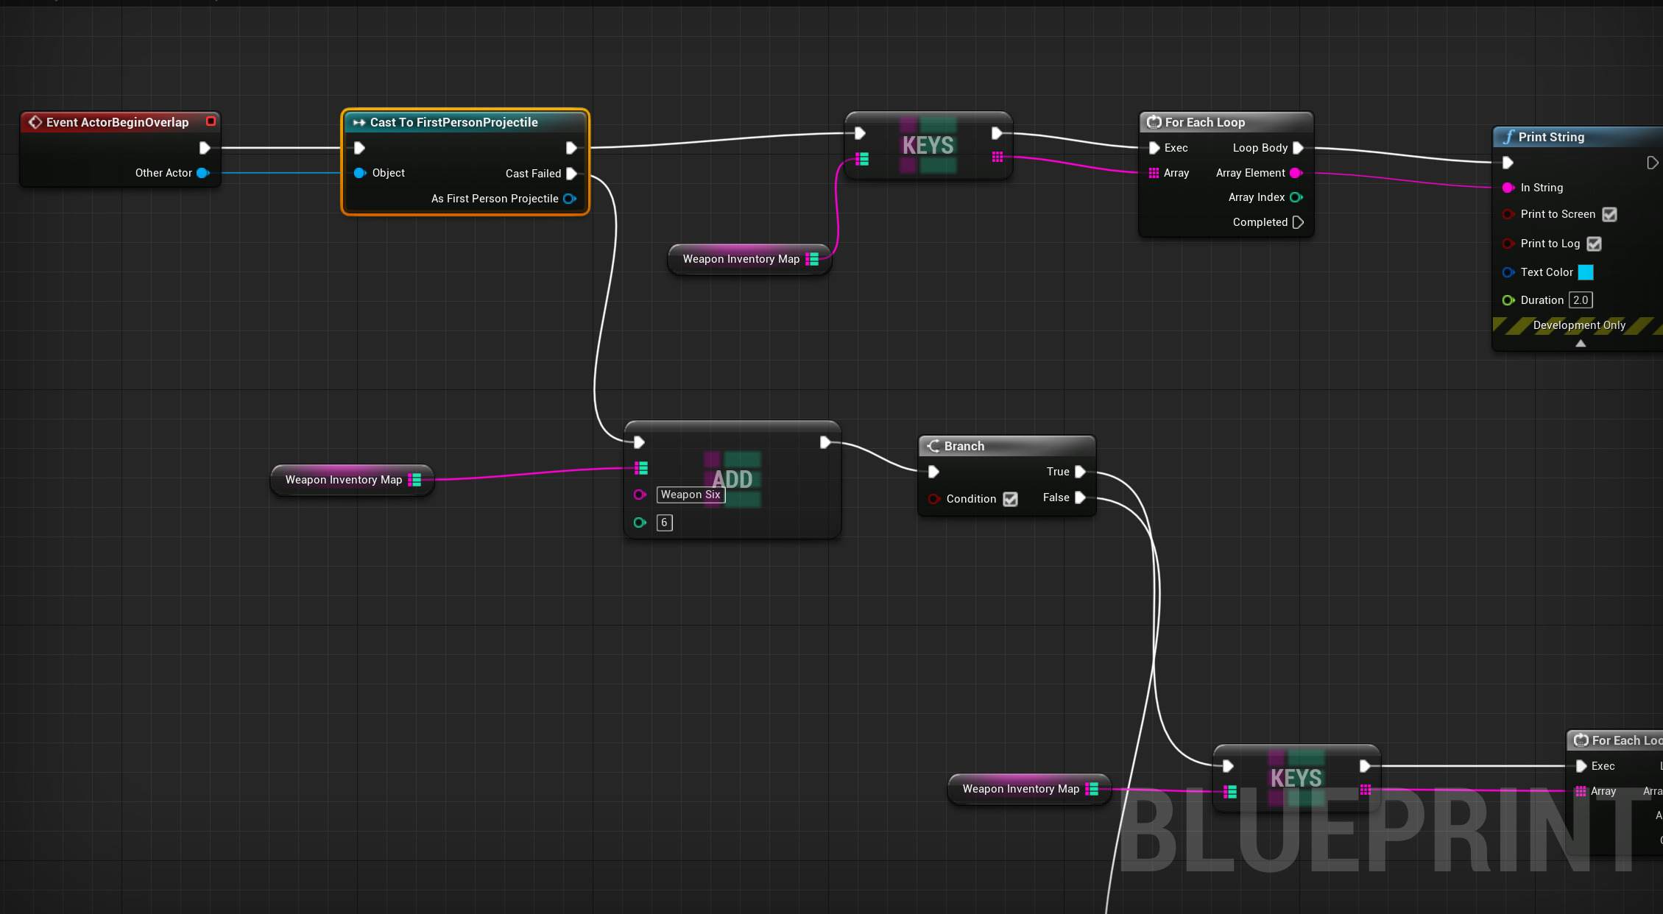Click the Branch True execution pin
This screenshot has width=1663, height=914.
click(x=1080, y=472)
